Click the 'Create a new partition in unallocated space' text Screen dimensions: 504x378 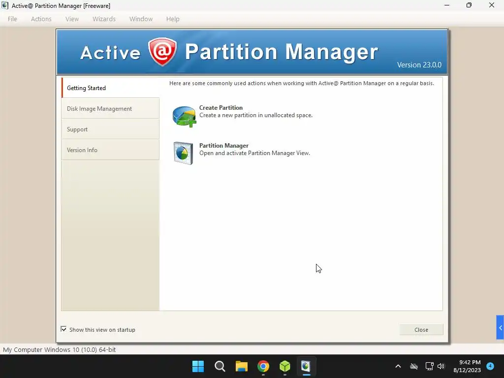256,115
